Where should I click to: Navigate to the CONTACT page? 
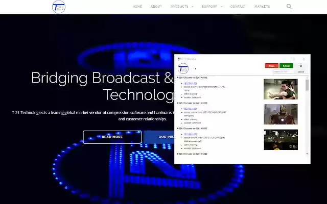click(x=238, y=7)
